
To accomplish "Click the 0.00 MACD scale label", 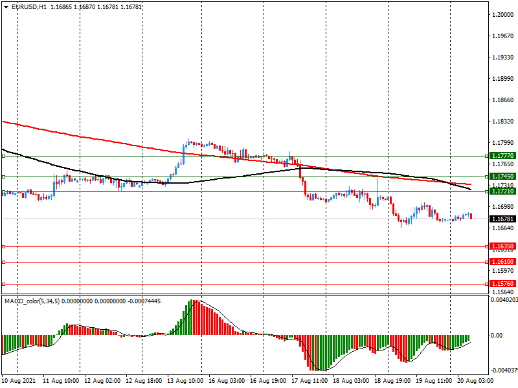I will pyautogui.click(x=497, y=336).
